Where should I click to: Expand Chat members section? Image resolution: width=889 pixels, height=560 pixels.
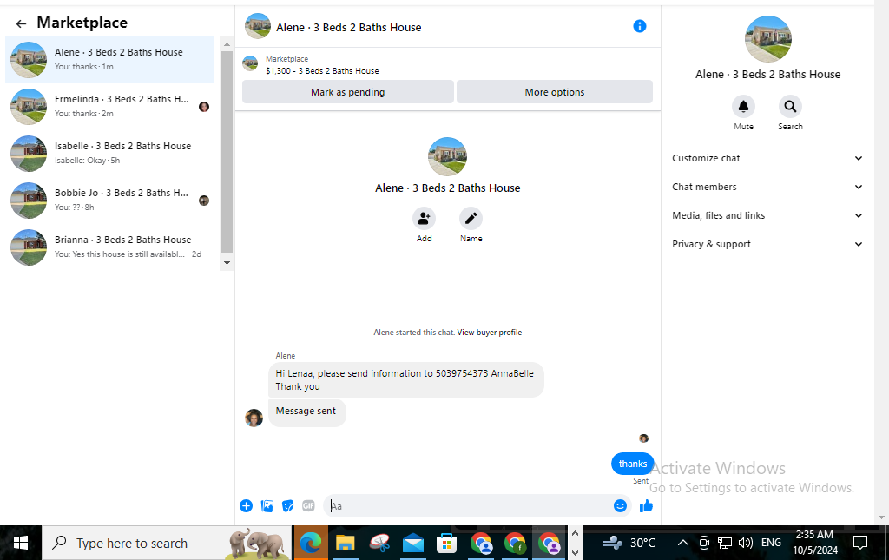[767, 187]
